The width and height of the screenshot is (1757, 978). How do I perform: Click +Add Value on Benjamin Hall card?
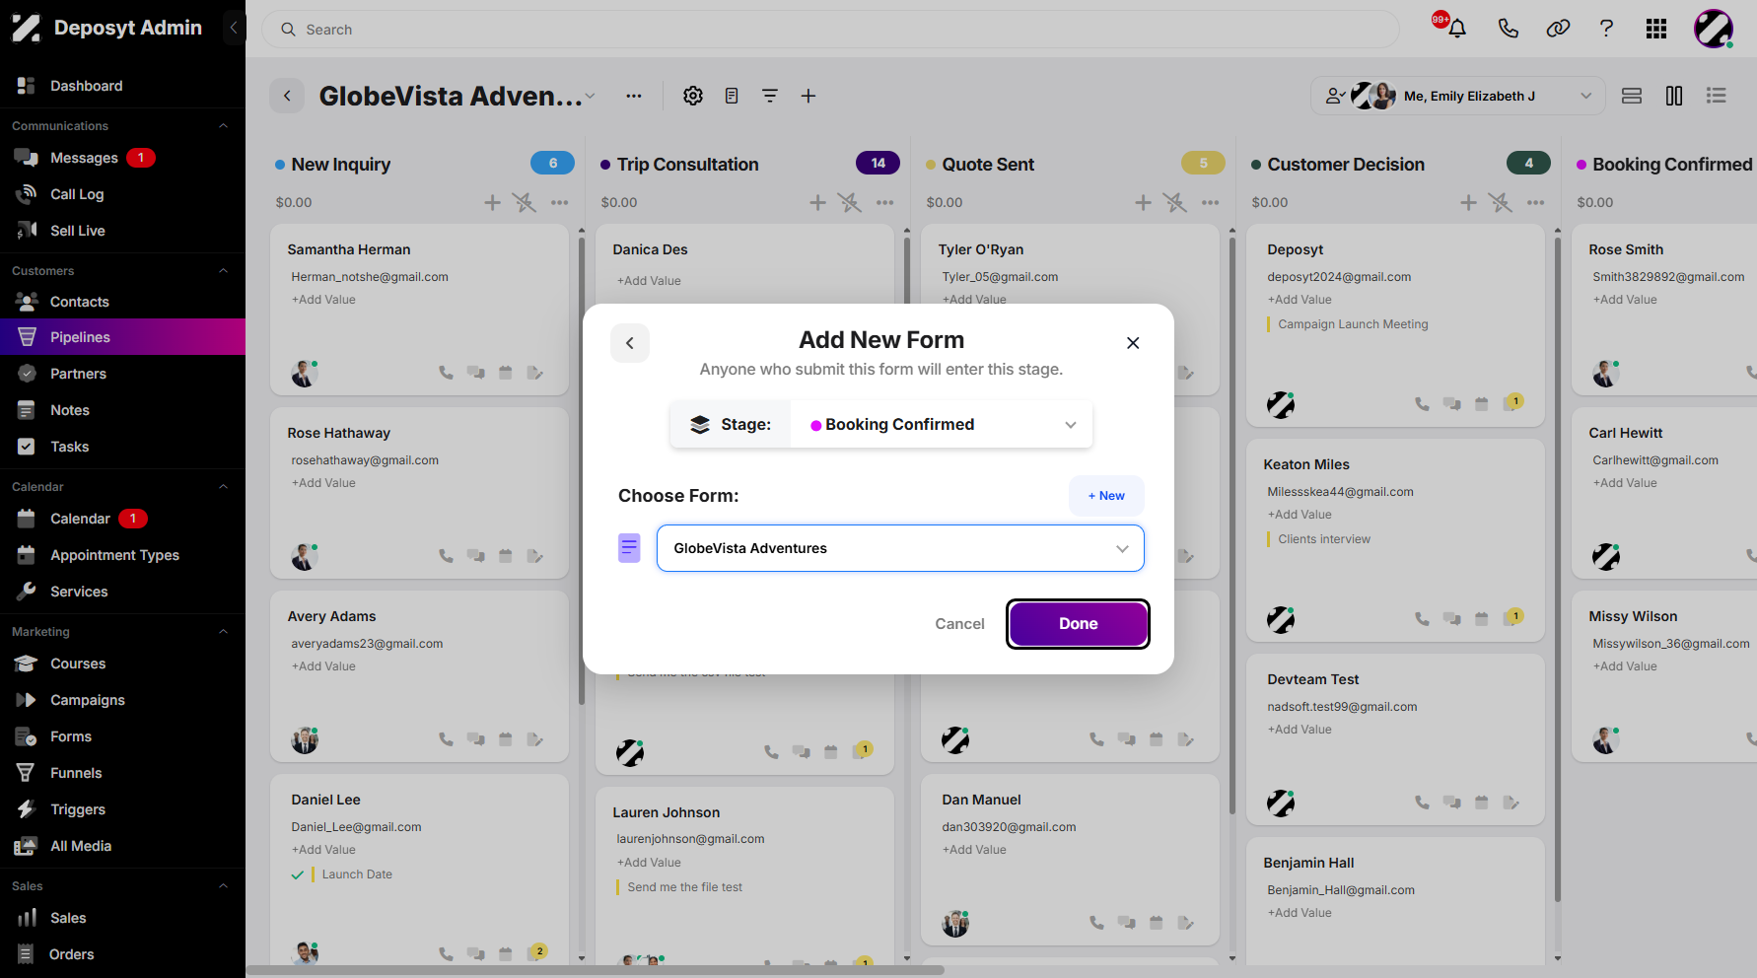pyautogui.click(x=1300, y=913)
